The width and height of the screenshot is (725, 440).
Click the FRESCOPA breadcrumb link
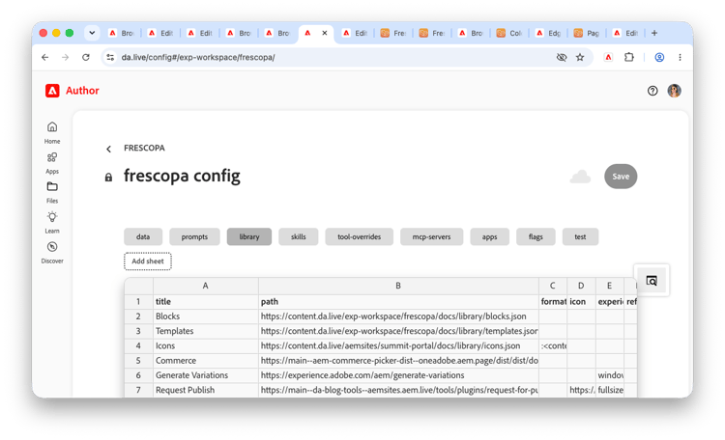coord(144,149)
